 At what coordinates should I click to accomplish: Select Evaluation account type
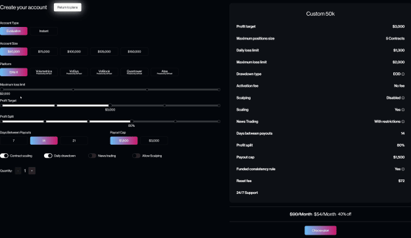(x=14, y=31)
